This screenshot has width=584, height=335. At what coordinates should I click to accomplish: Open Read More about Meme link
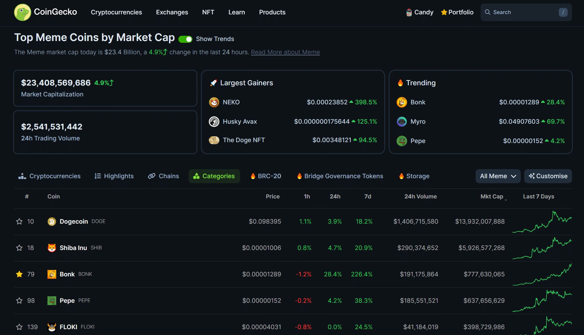285,52
